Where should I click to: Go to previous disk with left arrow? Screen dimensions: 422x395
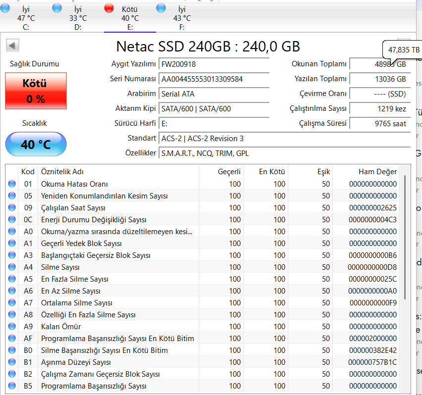pyautogui.click(x=12, y=46)
